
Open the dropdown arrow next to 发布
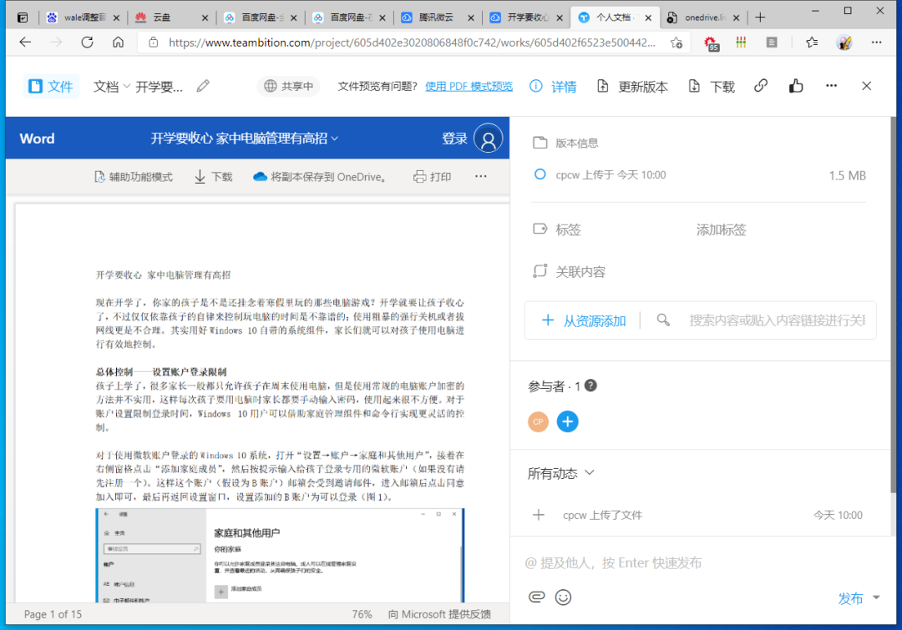(x=876, y=597)
